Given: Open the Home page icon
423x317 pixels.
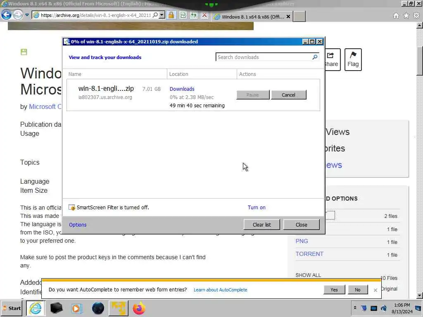Looking at the screenshot, I should 396,16.
